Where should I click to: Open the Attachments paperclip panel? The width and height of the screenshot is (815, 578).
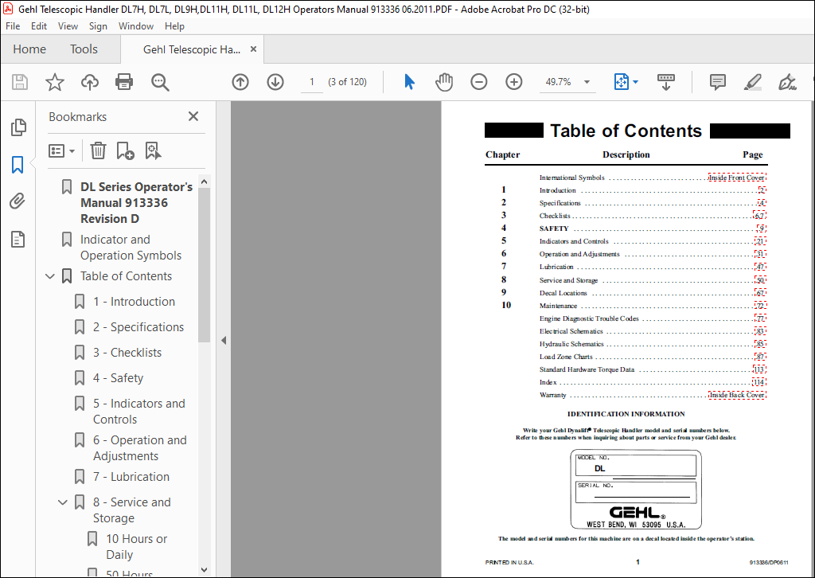click(x=18, y=201)
